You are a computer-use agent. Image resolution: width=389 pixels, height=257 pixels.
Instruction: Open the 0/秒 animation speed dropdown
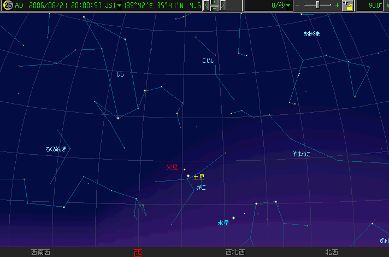tap(281, 5)
